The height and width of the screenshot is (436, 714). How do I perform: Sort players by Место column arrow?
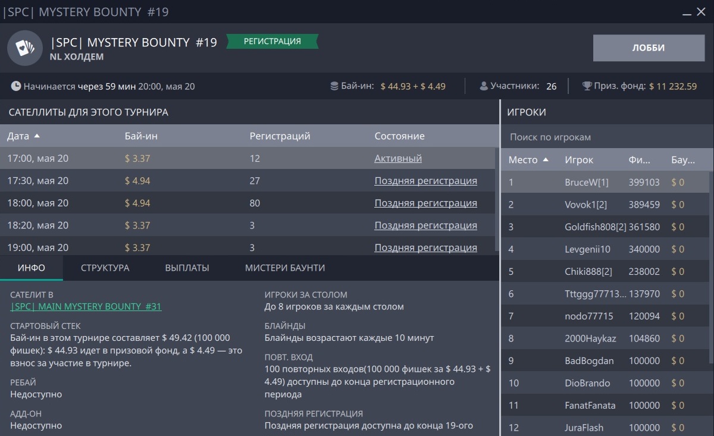click(546, 160)
